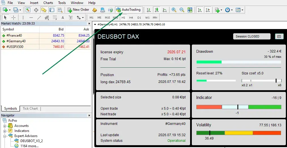The width and height of the screenshot is (287, 148).
Task: Zoom in on the chart
Action: 174,10
